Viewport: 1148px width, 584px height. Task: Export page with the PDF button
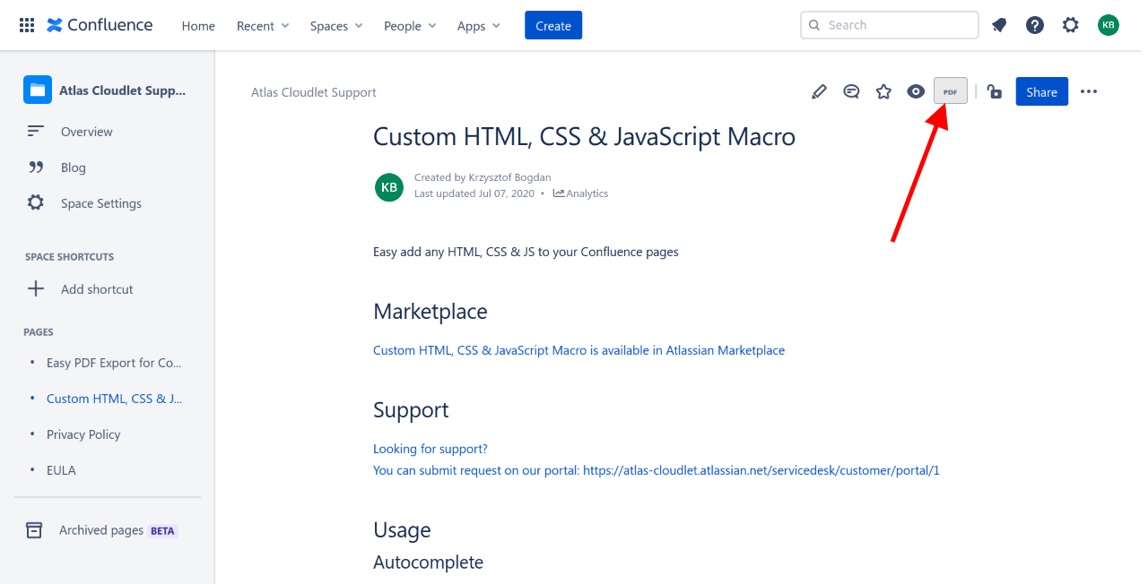coord(951,91)
